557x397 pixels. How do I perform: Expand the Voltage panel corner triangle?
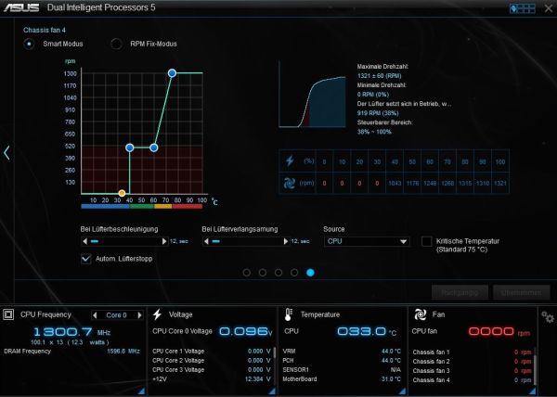272,391
